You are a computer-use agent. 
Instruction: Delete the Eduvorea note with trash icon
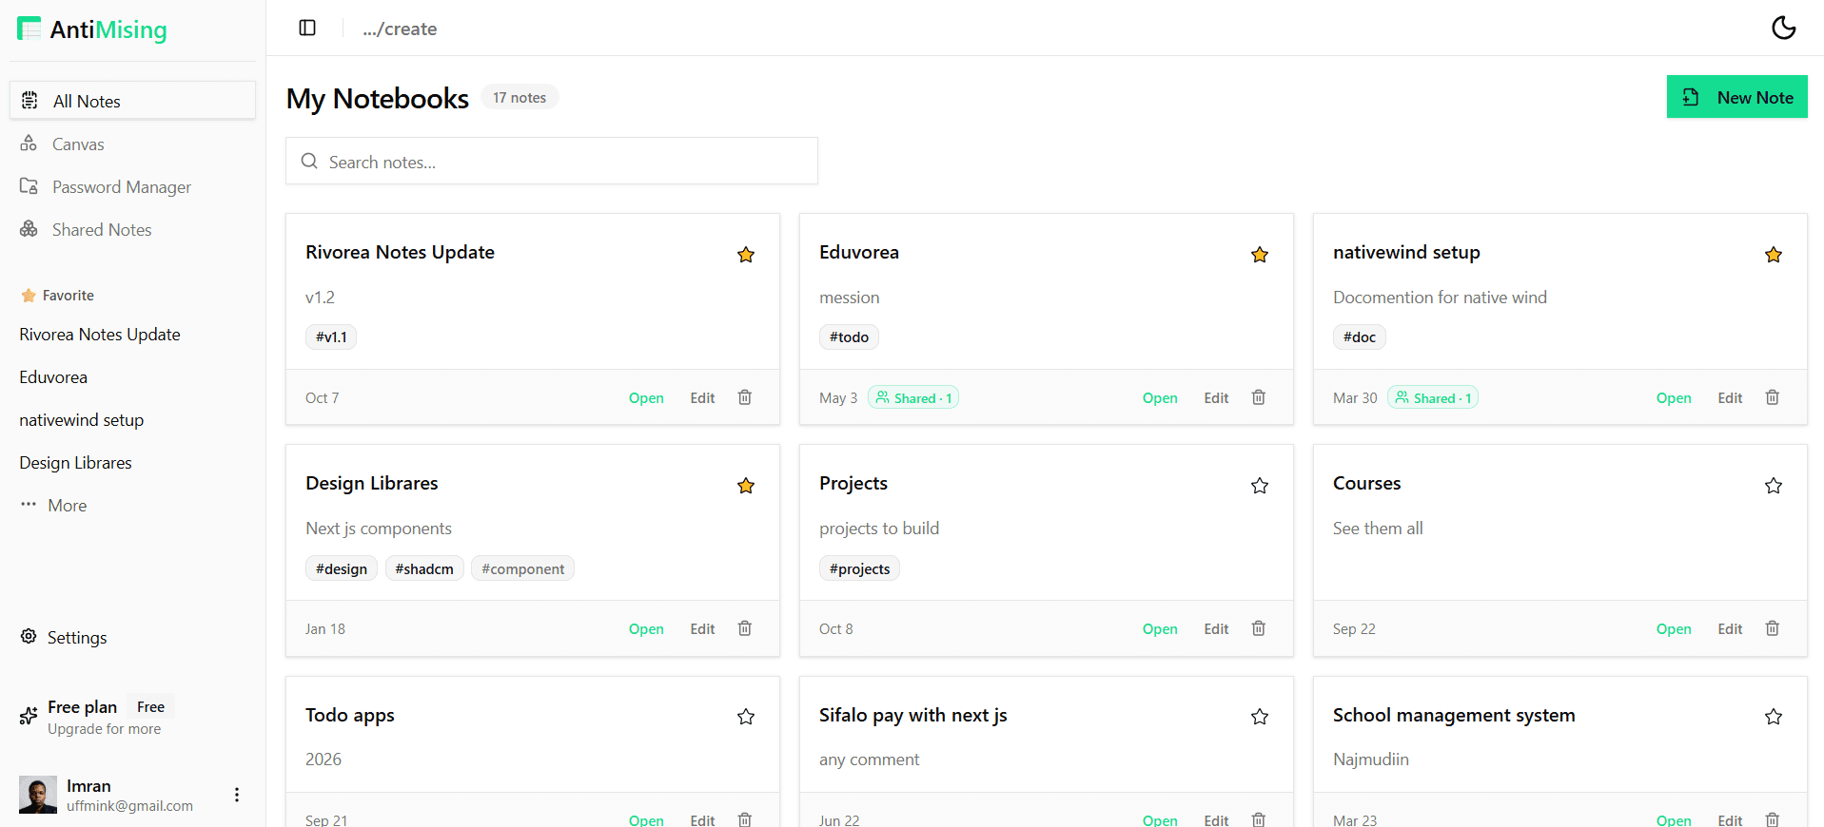point(1259,397)
